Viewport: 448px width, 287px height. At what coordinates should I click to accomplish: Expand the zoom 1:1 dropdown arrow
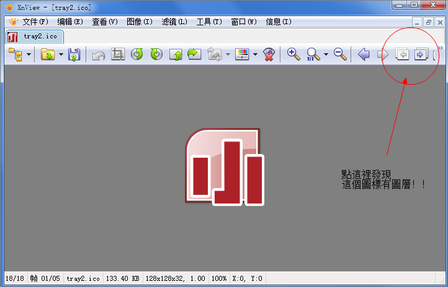coord(326,54)
